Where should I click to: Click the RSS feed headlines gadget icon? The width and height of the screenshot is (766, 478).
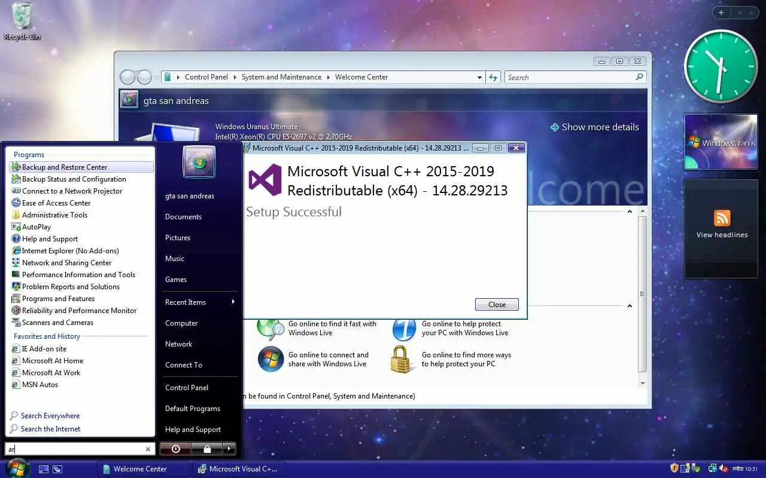point(722,218)
